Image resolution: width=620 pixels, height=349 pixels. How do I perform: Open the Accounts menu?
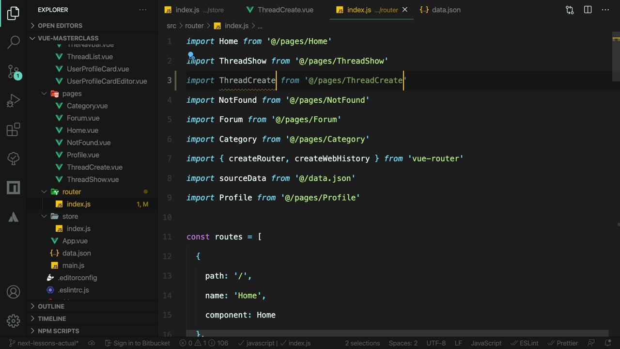click(x=13, y=292)
